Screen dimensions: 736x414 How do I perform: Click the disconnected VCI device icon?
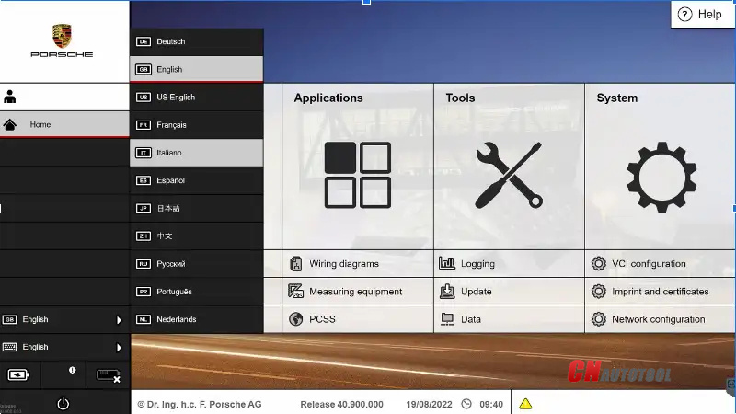[x=109, y=375]
